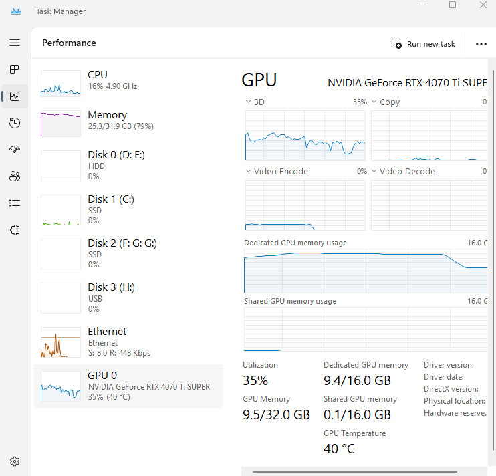Click the Run new task button
Viewport: 496px width, 476px height.
(x=423, y=44)
